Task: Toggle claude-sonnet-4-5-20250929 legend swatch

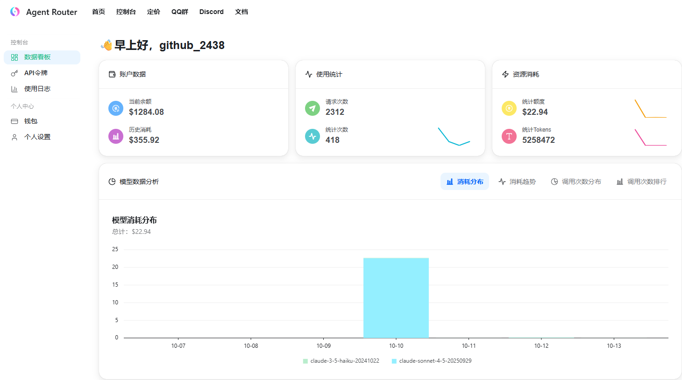Action: point(394,361)
